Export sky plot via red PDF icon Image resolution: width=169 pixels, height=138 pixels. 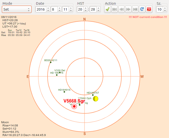[149, 9]
